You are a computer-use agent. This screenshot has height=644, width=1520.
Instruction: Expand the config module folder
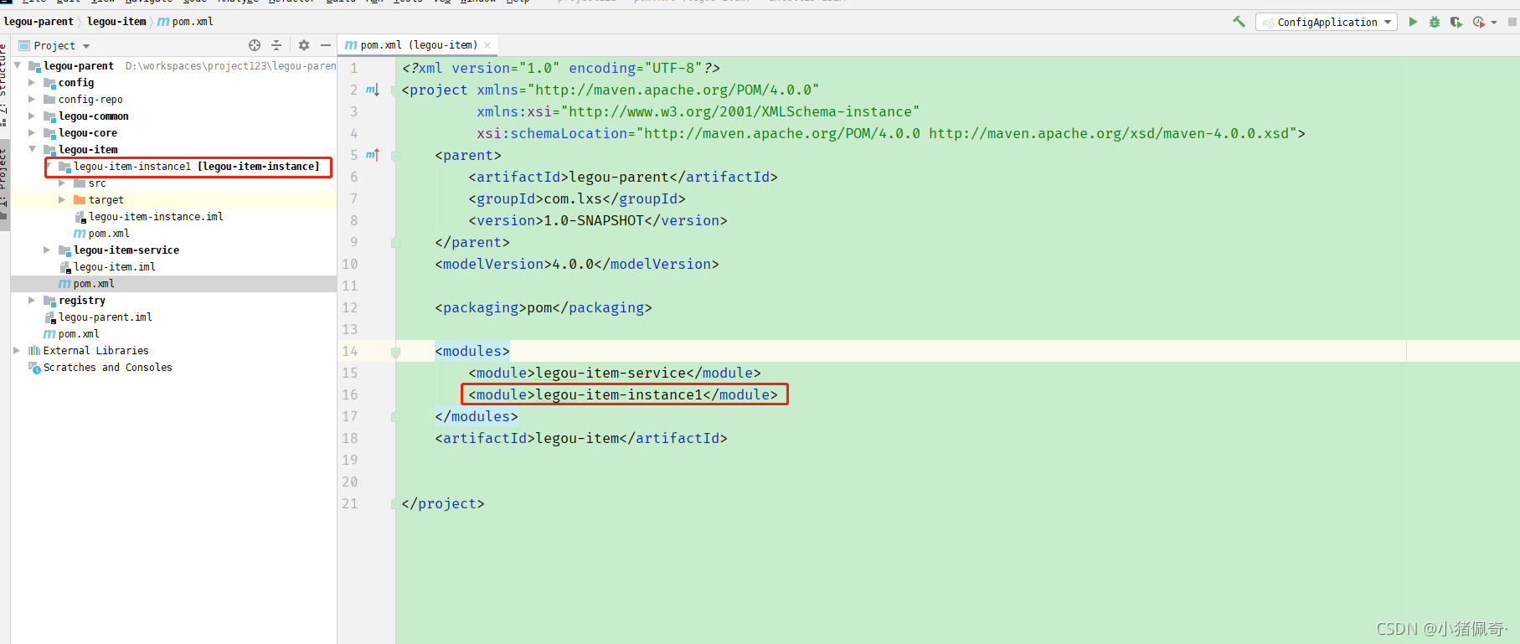32,82
